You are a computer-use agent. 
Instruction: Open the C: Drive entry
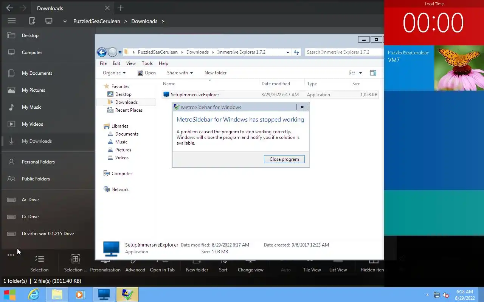tap(48, 217)
